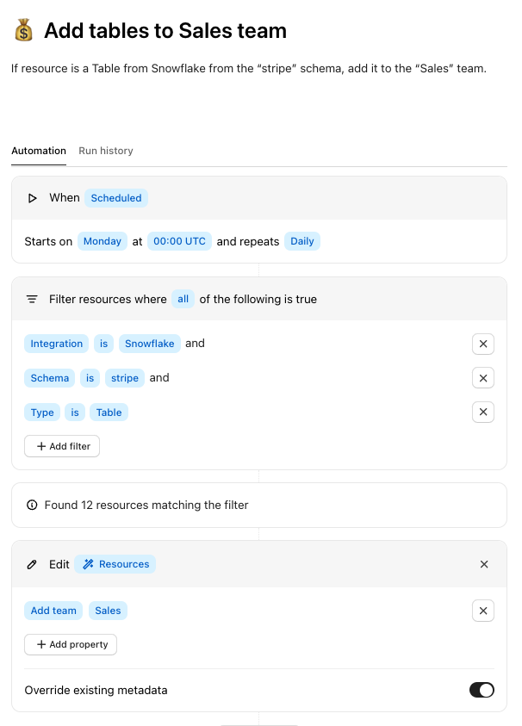The image size is (522, 726).
Task: Change the 00:00 UTC start time
Action: (179, 241)
